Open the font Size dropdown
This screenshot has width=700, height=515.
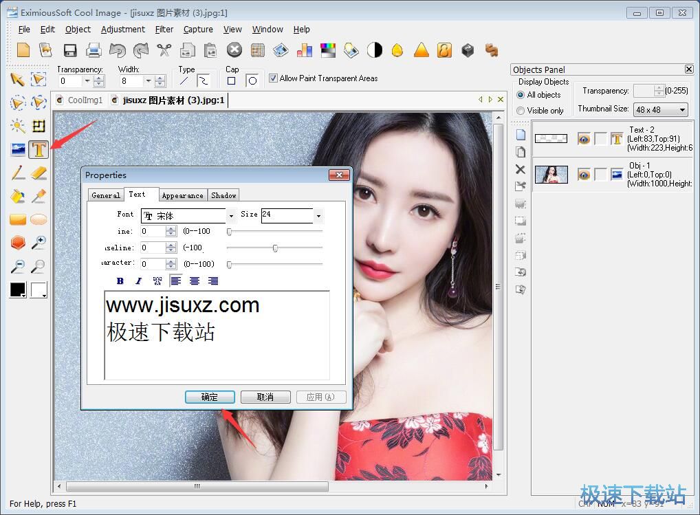[318, 216]
